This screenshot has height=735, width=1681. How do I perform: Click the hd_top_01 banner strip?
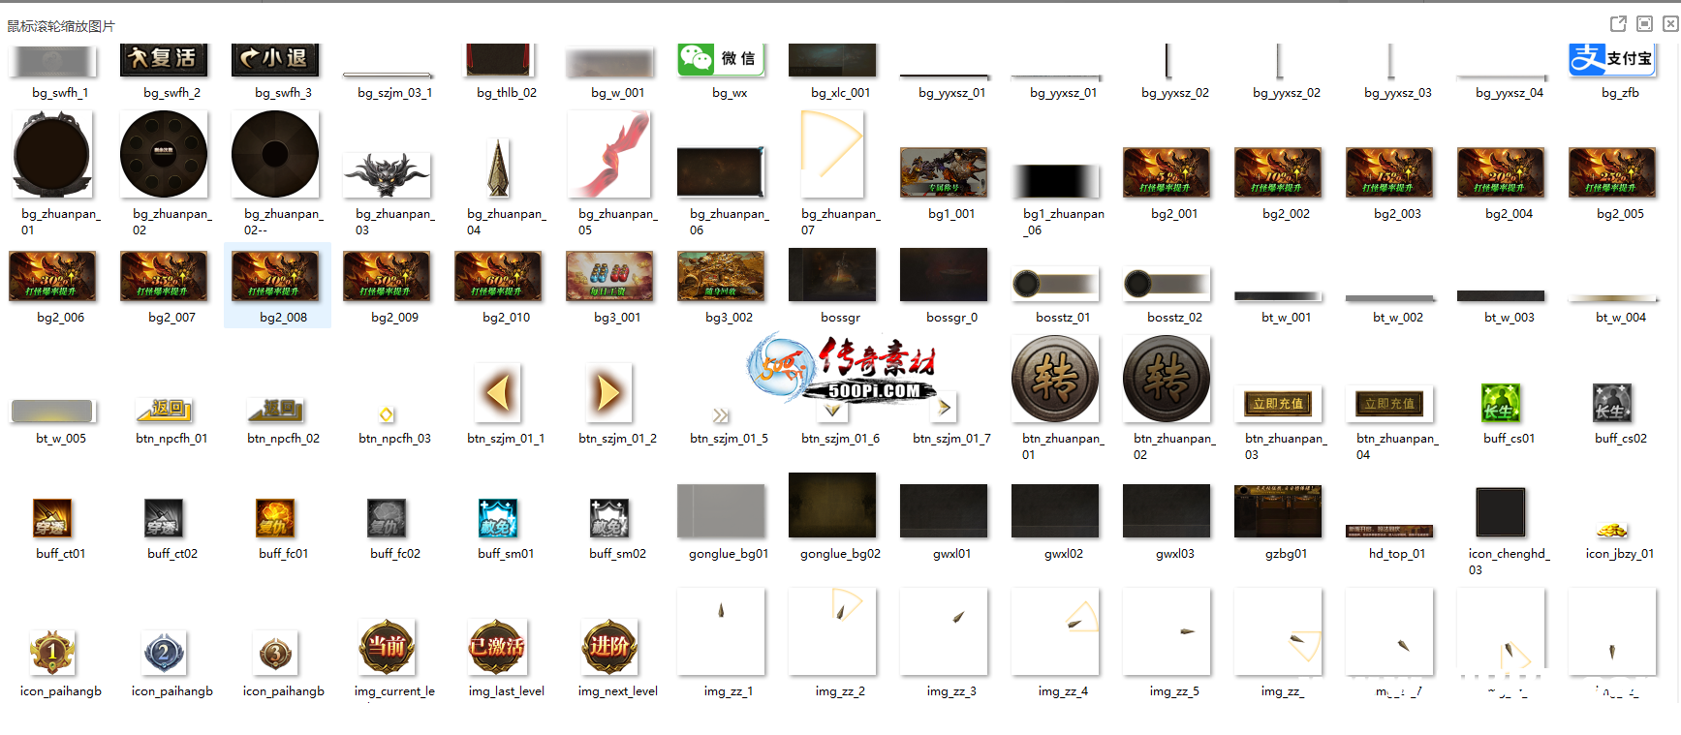pyautogui.click(x=1389, y=531)
